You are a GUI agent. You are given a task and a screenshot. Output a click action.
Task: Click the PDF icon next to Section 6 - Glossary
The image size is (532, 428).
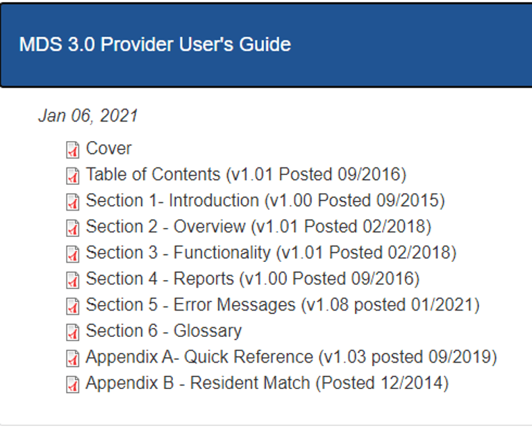coord(72,332)
